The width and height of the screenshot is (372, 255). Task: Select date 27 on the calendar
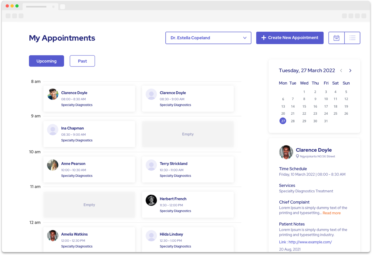[x=283, y=121]
